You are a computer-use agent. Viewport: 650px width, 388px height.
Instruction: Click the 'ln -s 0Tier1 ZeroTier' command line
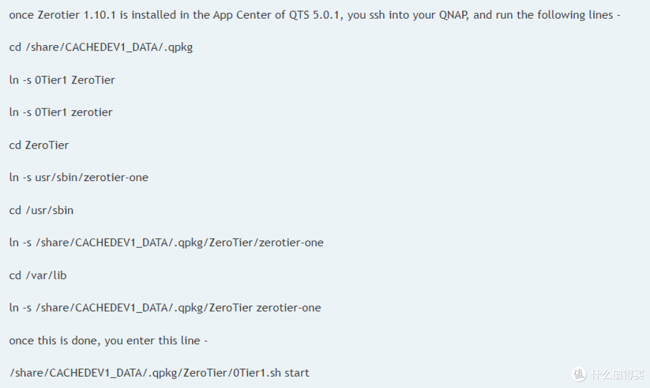62,79
